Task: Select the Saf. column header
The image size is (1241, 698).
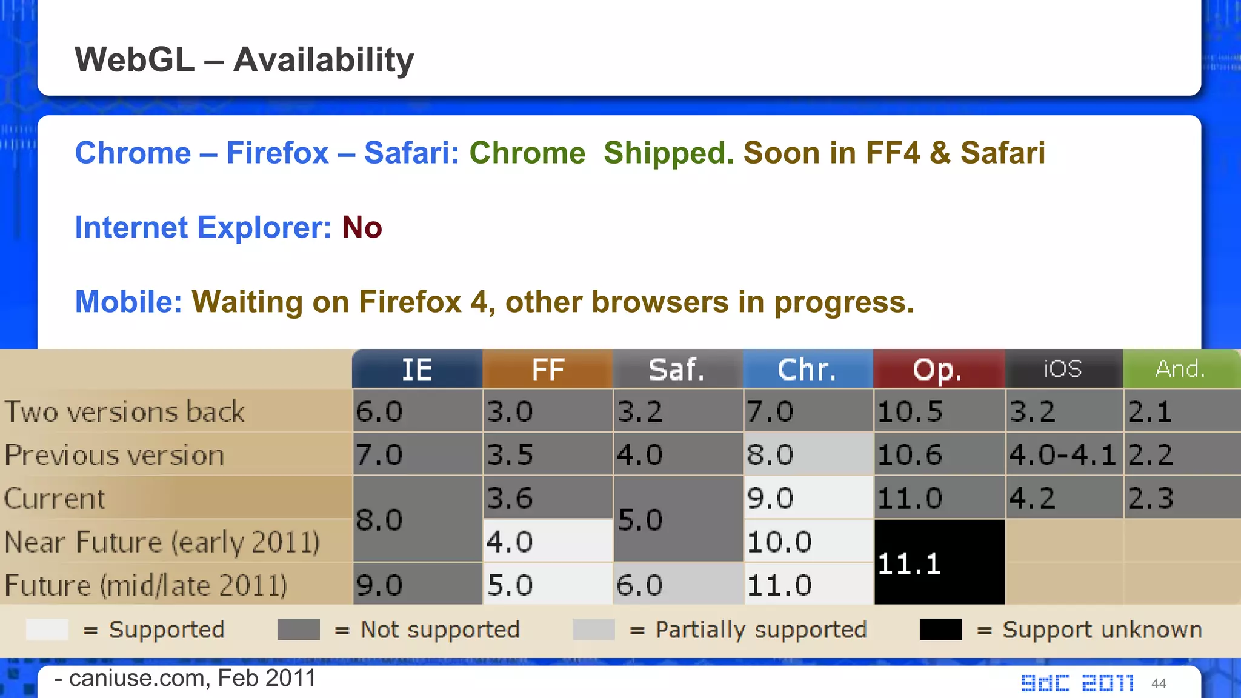Action: pos(677,369)
